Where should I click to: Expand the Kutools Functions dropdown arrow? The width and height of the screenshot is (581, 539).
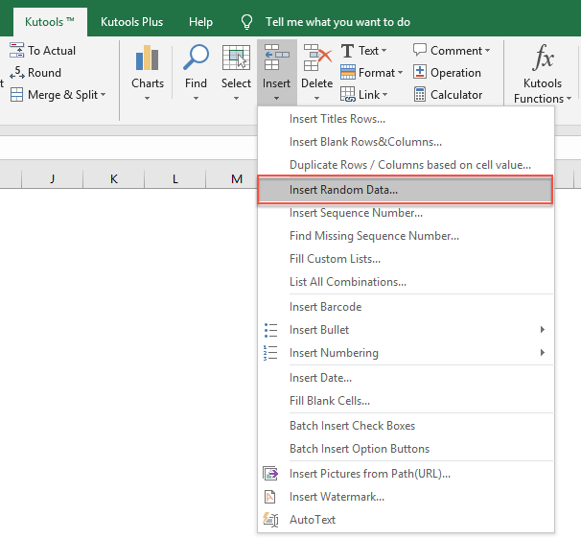coord(569,99)
